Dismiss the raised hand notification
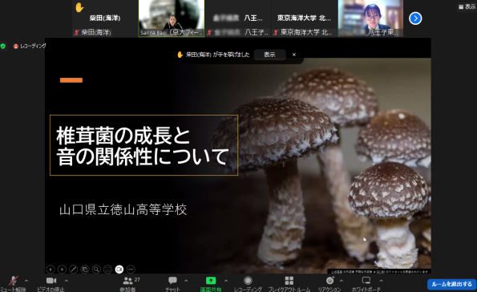 [x=294, y=55]
